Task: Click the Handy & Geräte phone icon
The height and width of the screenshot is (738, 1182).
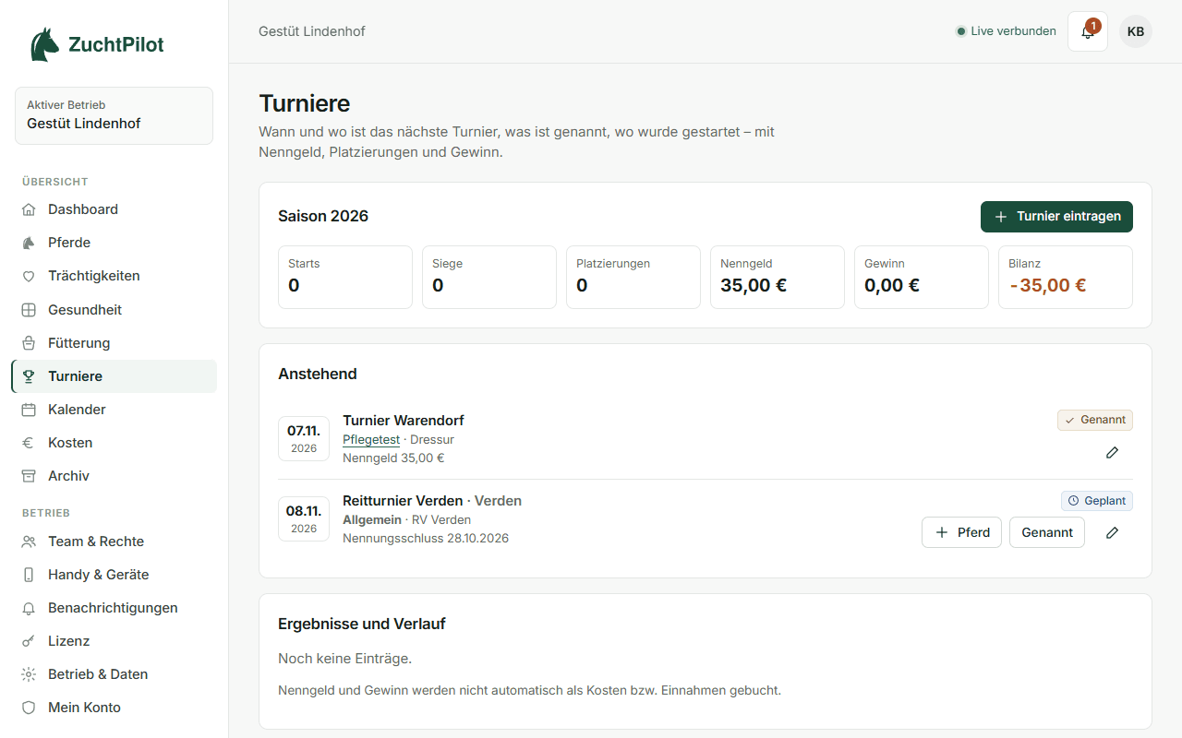Action: (29, 575)
